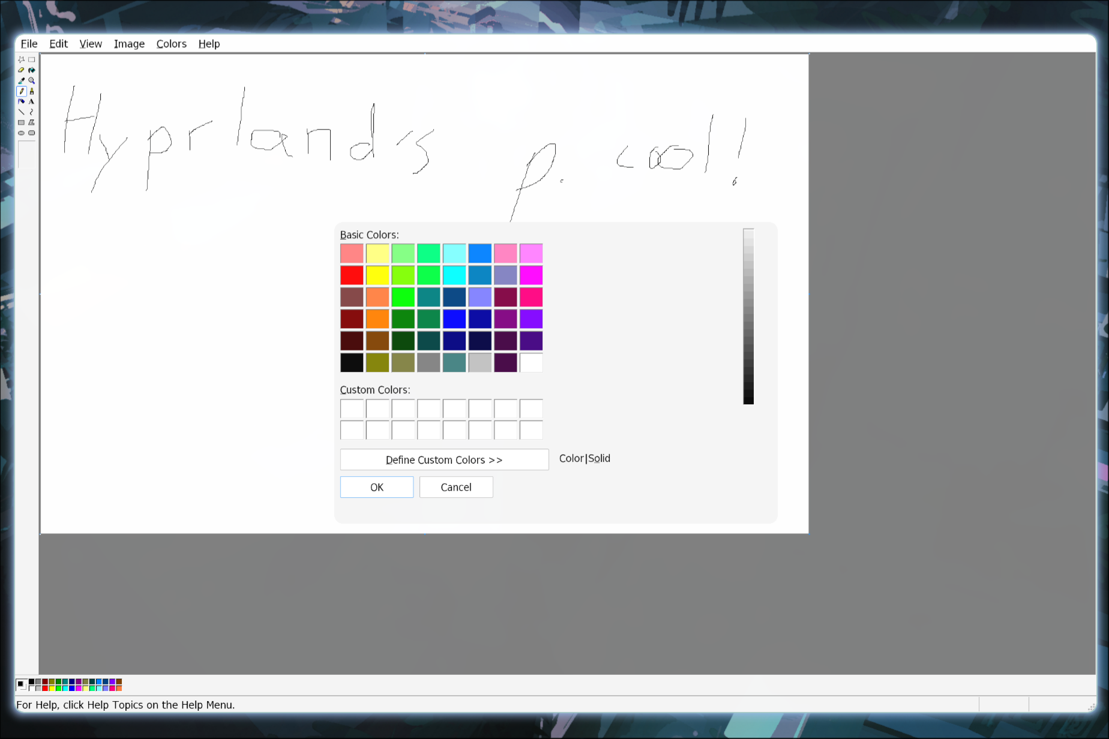1109x739 pixels.
Task: Pick magenta from the bottom color palette
Action: 79,688
